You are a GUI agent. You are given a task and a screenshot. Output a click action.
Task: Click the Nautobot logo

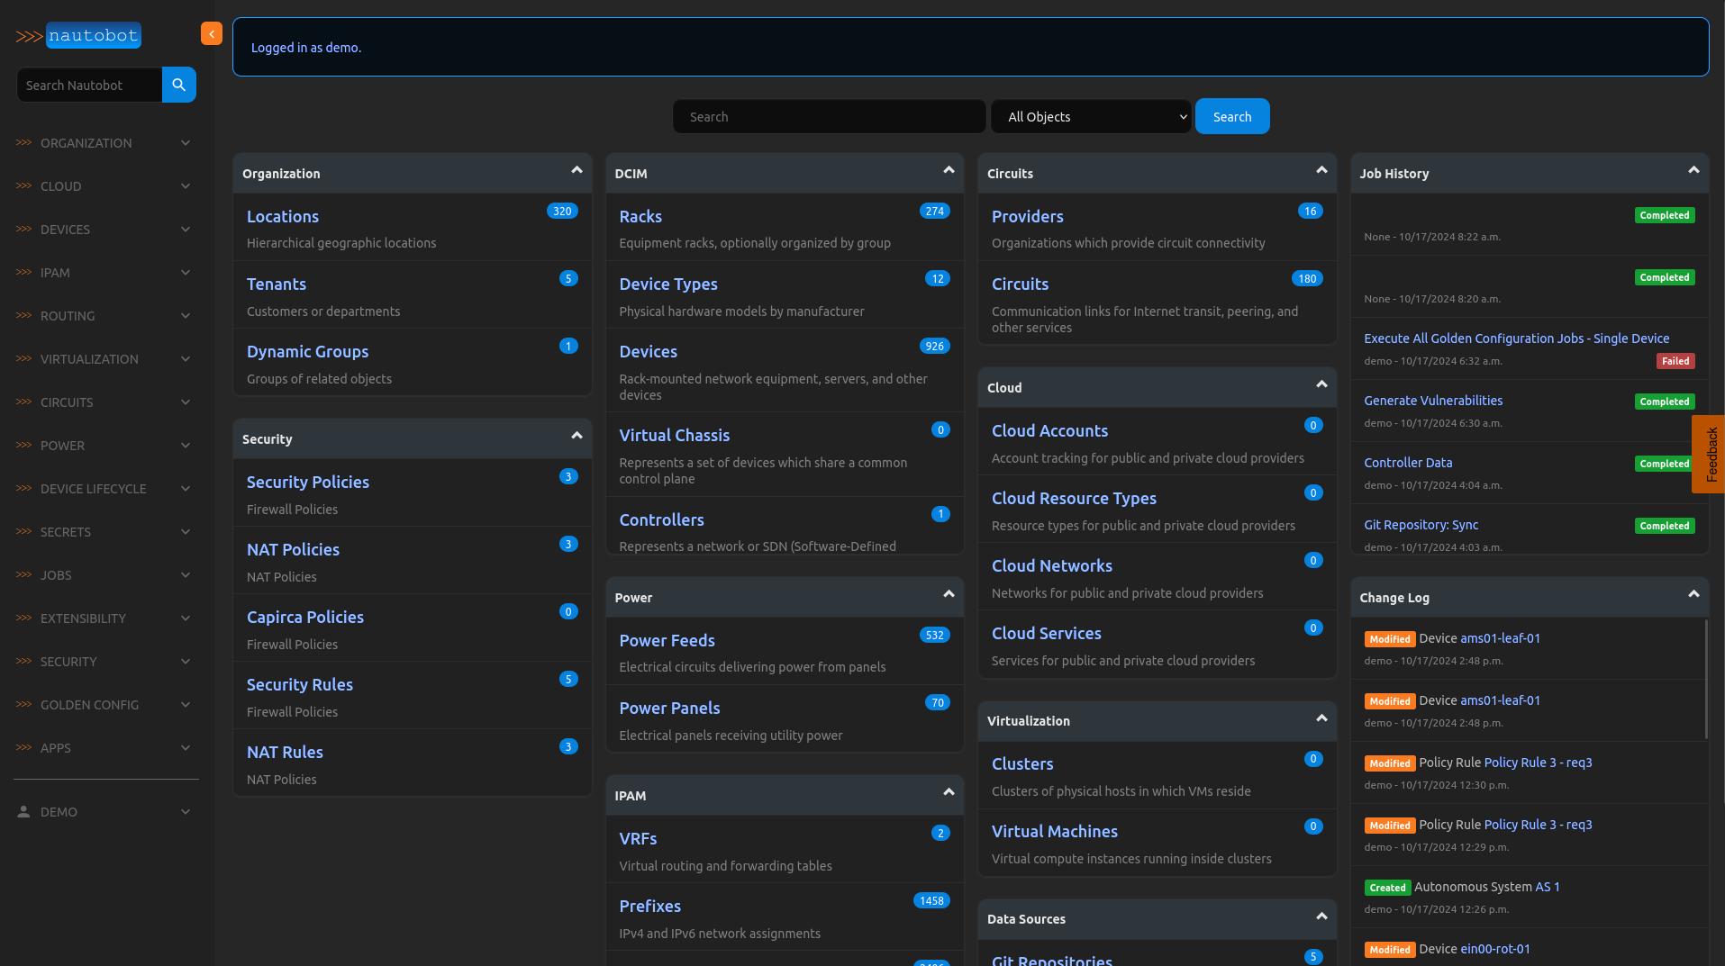[79, 36]
